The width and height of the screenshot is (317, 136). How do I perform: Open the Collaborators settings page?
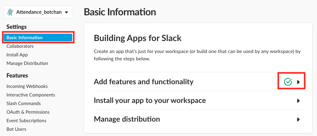20,46
